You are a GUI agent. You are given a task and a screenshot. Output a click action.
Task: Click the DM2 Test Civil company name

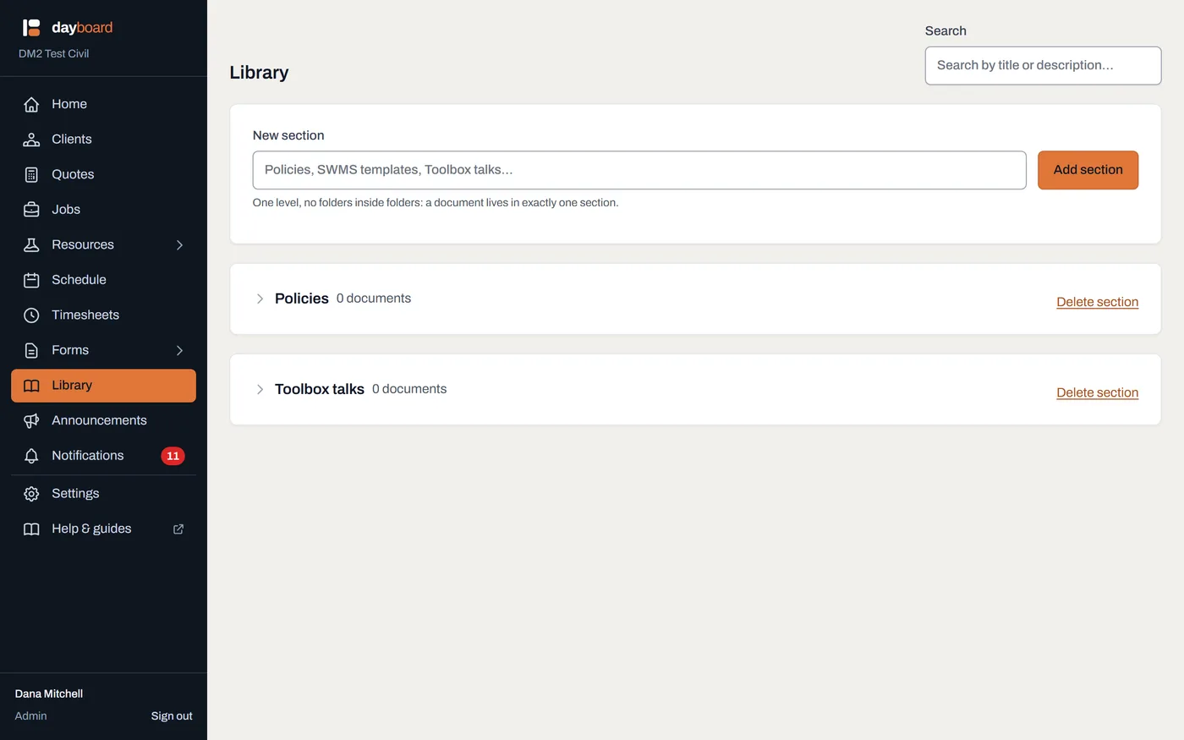click(x=54, y=53)
